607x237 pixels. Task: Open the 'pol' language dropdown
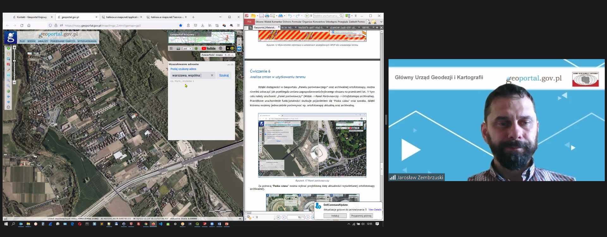(187, 49)
